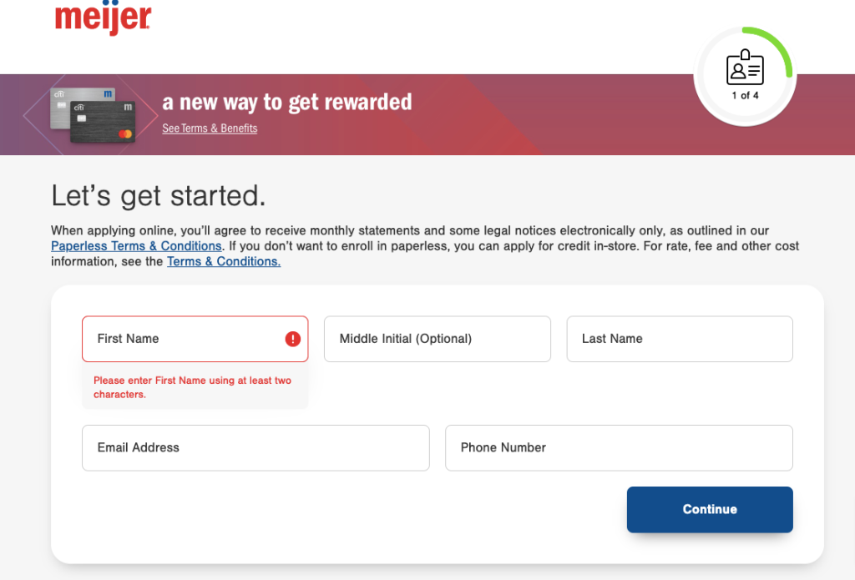This screenshot has width=855, height=580.
Task: Open the Terms & Conditions link
Action: click(x=223, y=261)
